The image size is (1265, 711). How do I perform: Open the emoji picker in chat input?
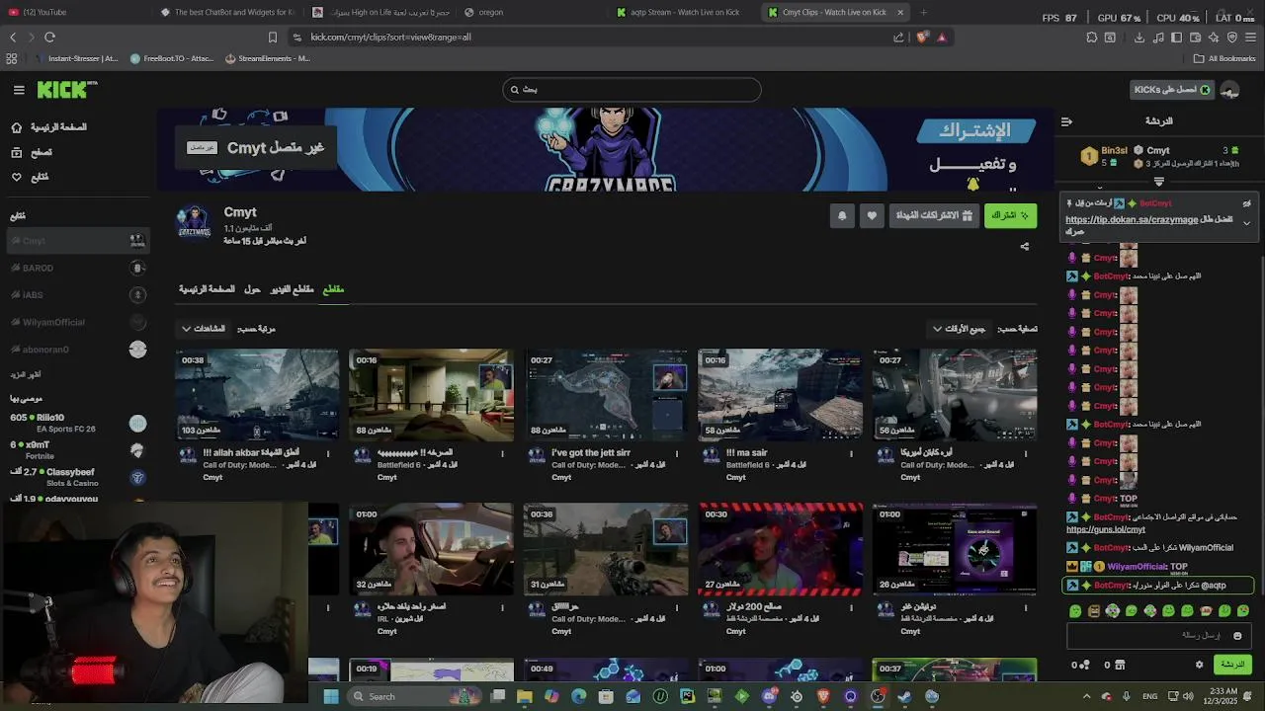tap(1237, 636)
